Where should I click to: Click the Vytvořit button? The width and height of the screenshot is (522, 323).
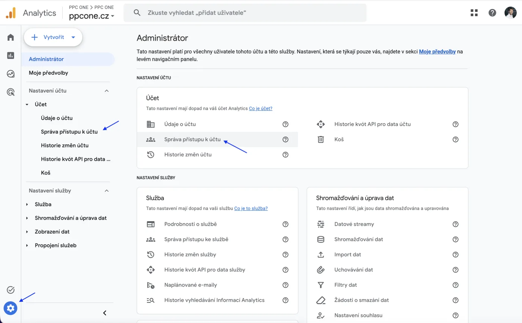[x=53, y=37]
